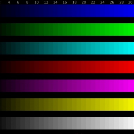Click the magenta bar step under label 14
This screenshot has height=134, width=134.
click(55, 86)
